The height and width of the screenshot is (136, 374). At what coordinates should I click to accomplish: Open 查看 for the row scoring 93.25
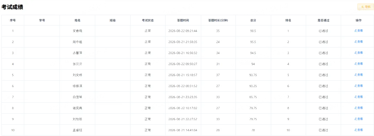coord(358,86)
